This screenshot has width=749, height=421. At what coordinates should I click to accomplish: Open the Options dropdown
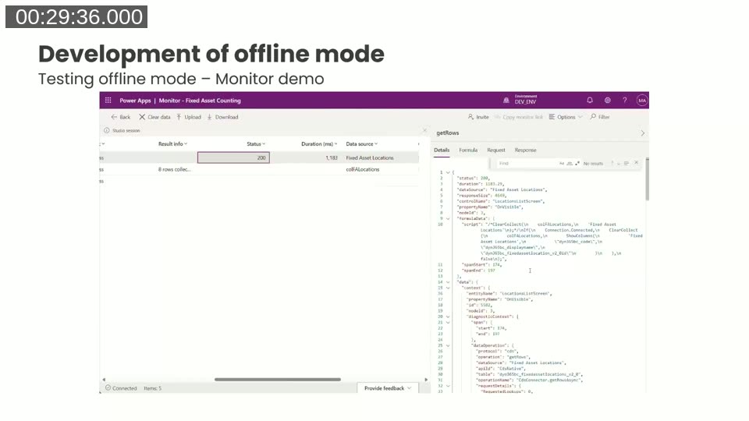(566, 117)
